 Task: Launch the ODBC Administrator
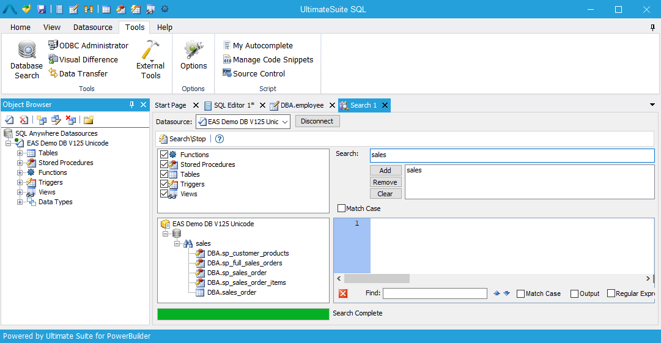point(88,46)
